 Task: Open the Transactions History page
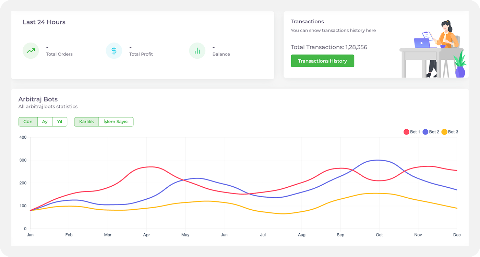click(322, 61)
